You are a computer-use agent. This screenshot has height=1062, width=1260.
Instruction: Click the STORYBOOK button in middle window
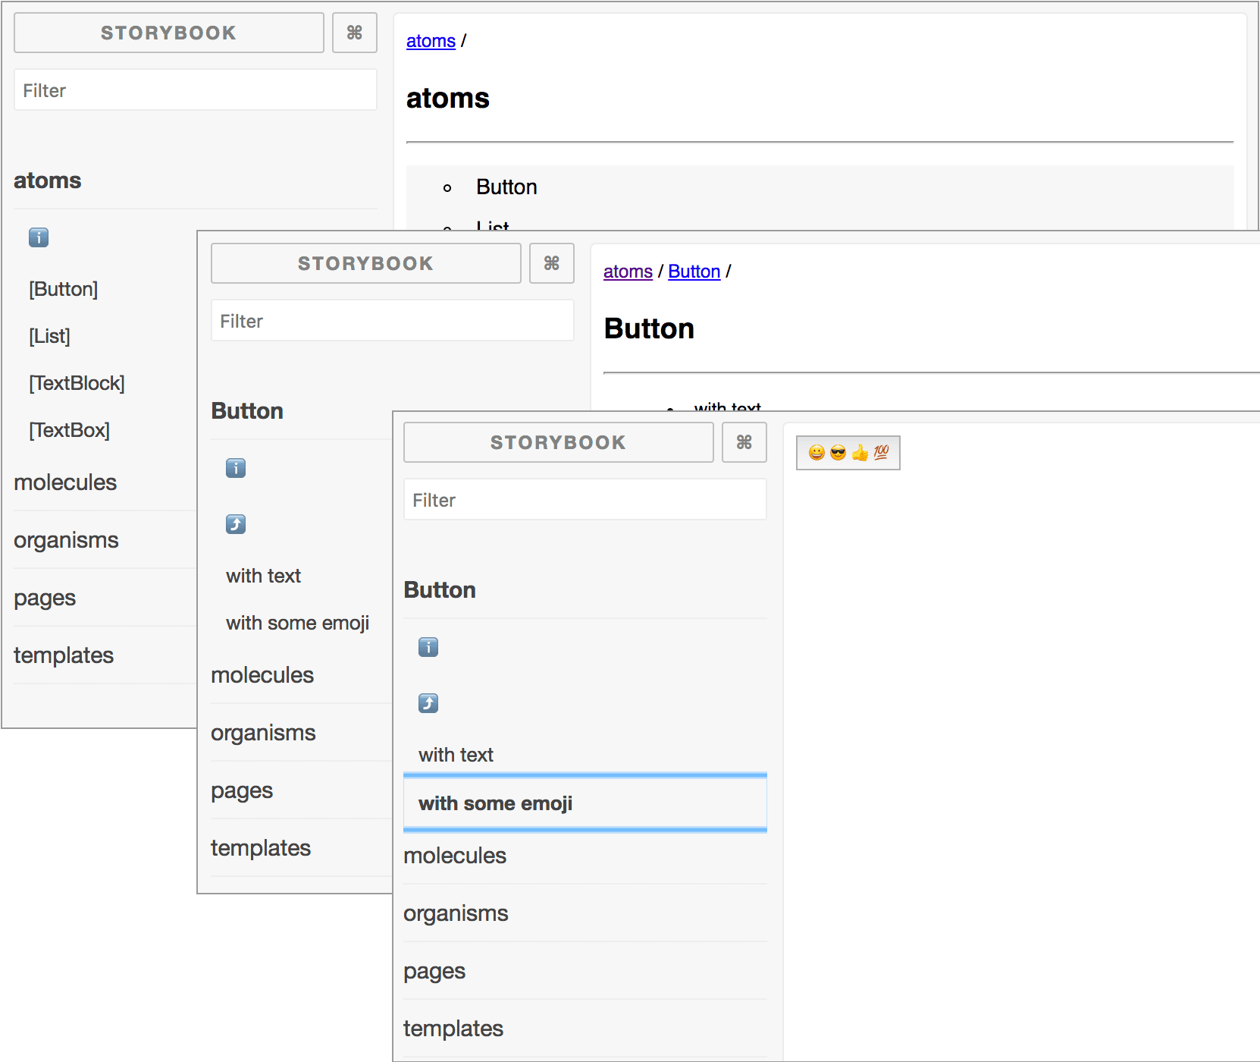click(x=366, y=263)
